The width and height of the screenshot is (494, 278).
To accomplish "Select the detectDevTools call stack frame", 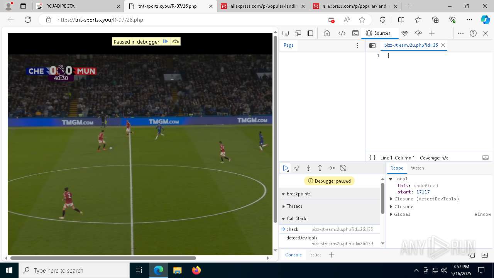I will coord(330,241).
